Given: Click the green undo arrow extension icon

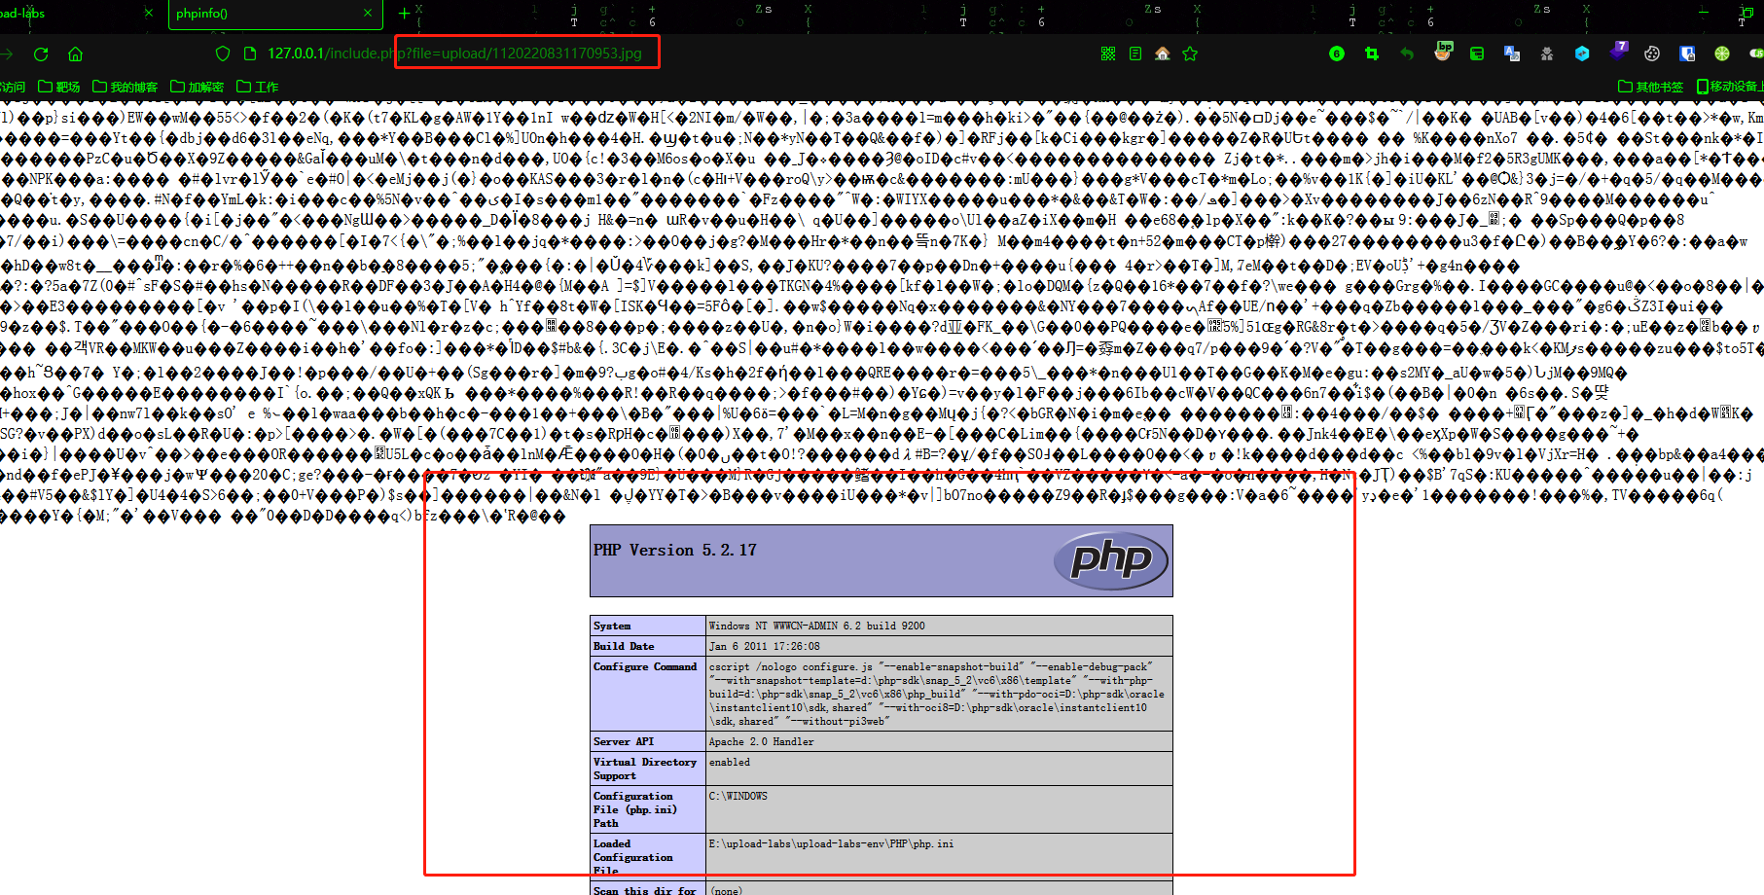Looking at the screenshot, I should tap(1407, 54).
